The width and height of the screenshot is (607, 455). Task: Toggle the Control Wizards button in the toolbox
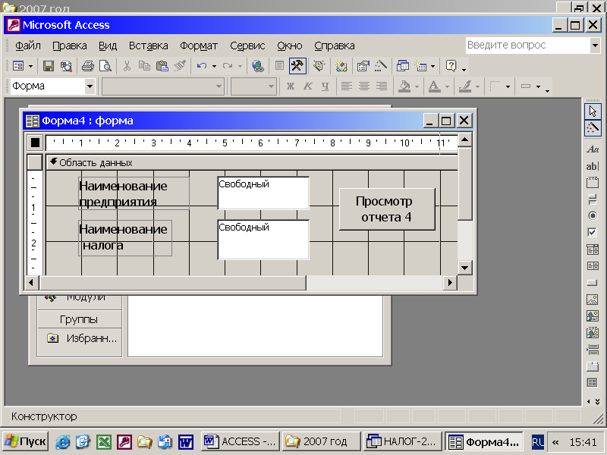[x=593, y=128]
